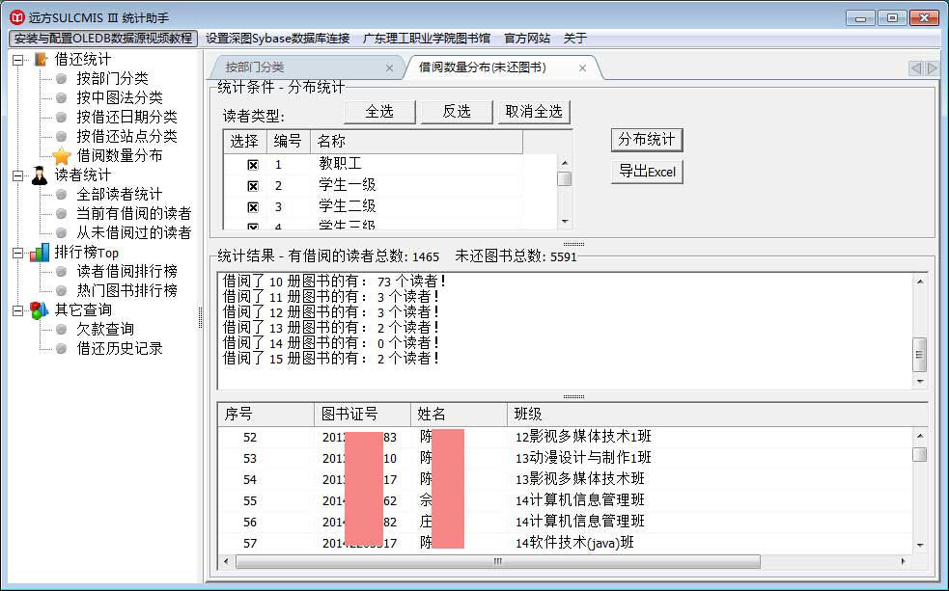
Task: Open 设置深图Sybase数据库连接 menu item
Action: [278, 38]
